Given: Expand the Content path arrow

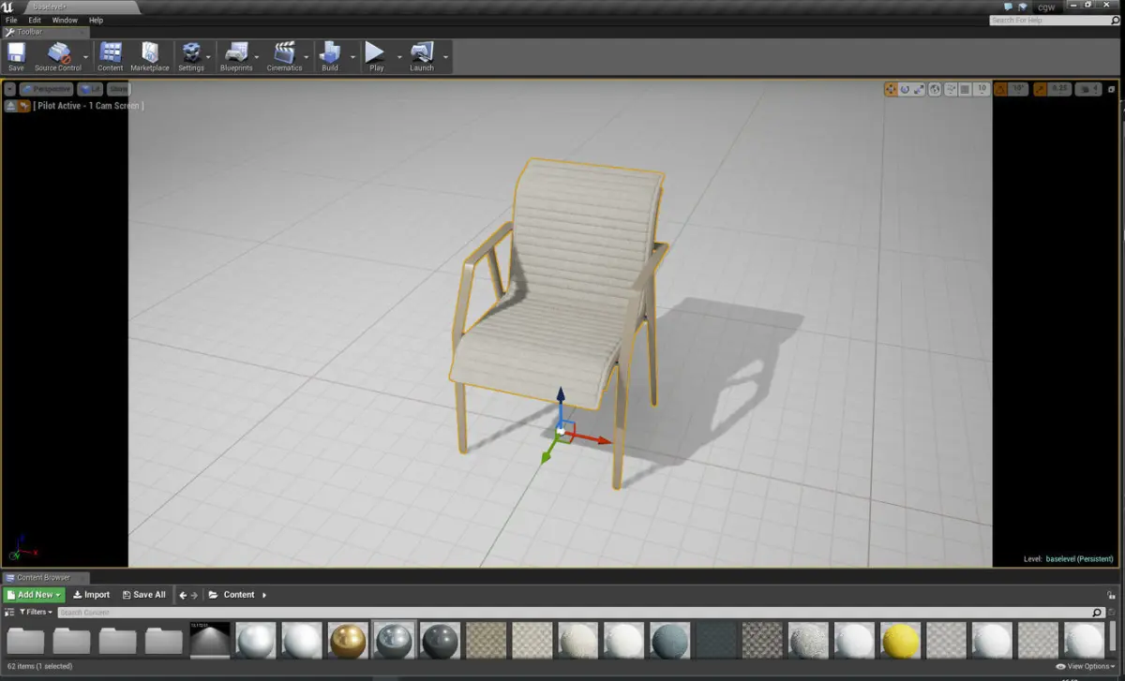Looking at the screenshot, I should (264, 595).
